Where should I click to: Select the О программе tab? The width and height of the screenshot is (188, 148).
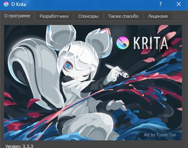click(x=17, y=16)
